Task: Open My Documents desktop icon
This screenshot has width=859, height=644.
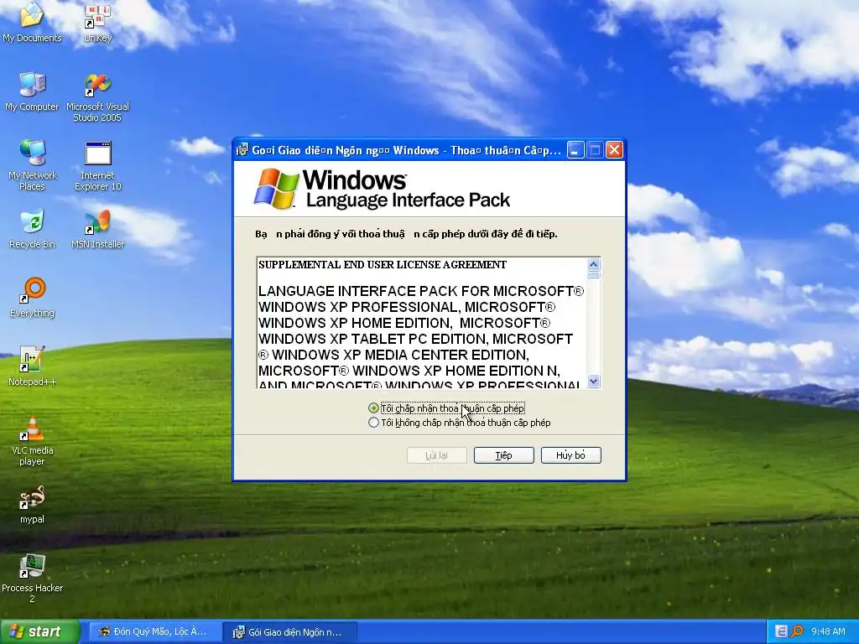Action: (x=32, y=22)
